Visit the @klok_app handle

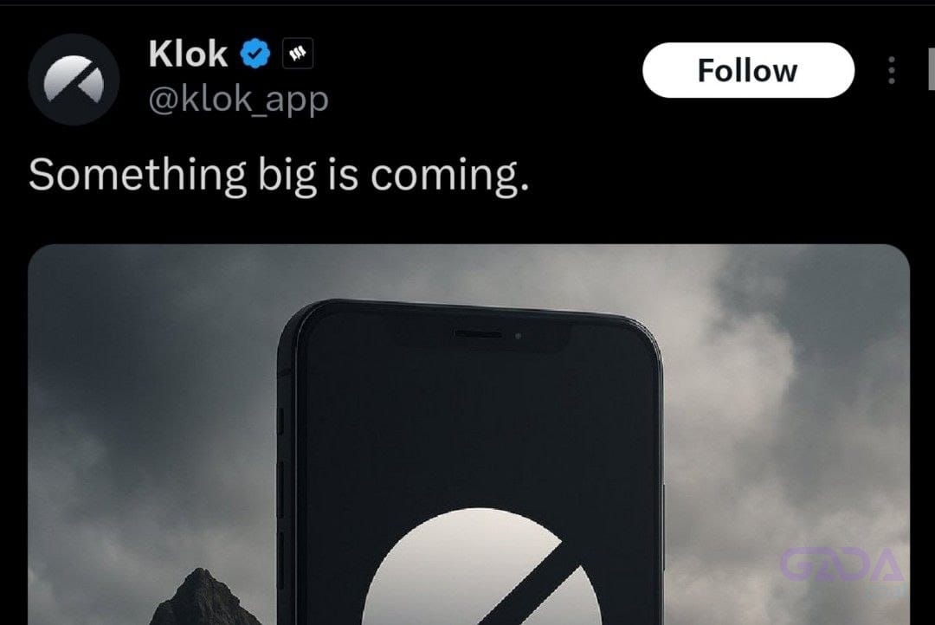tap(238, 99)
